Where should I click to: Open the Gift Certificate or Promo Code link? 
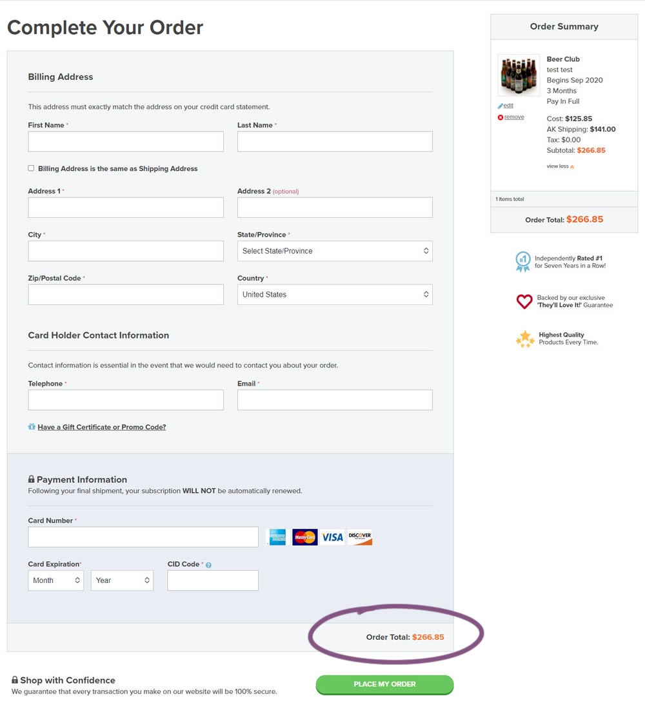coord(101,427)
